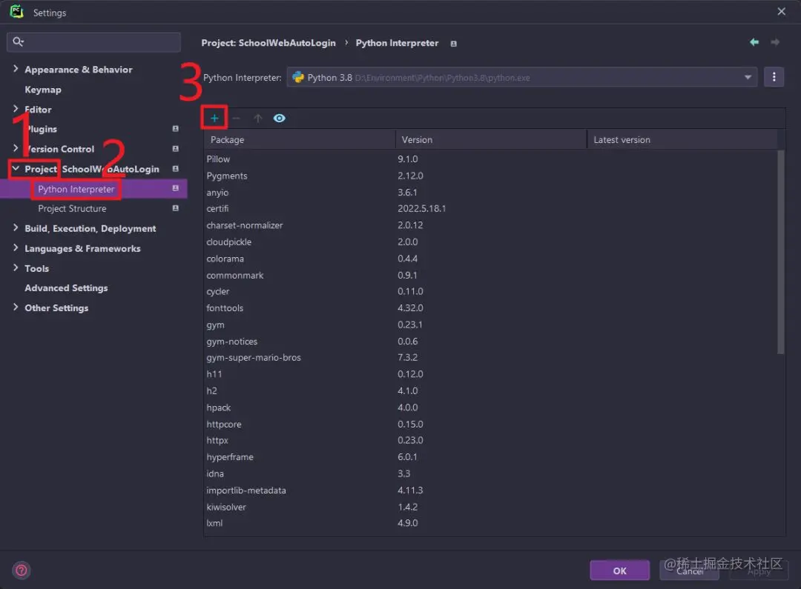Open Advanced Settings page
The height and width of the screenshot is (589, 801).
[67, 288]
